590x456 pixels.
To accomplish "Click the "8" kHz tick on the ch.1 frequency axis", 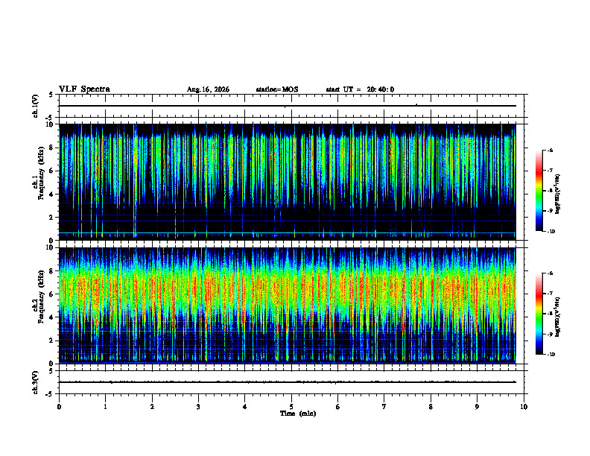I will [x=52, y=148].
